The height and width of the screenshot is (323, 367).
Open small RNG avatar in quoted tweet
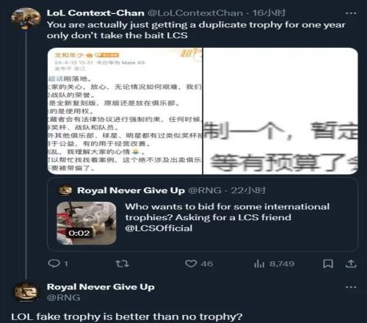tap(65, 190)
